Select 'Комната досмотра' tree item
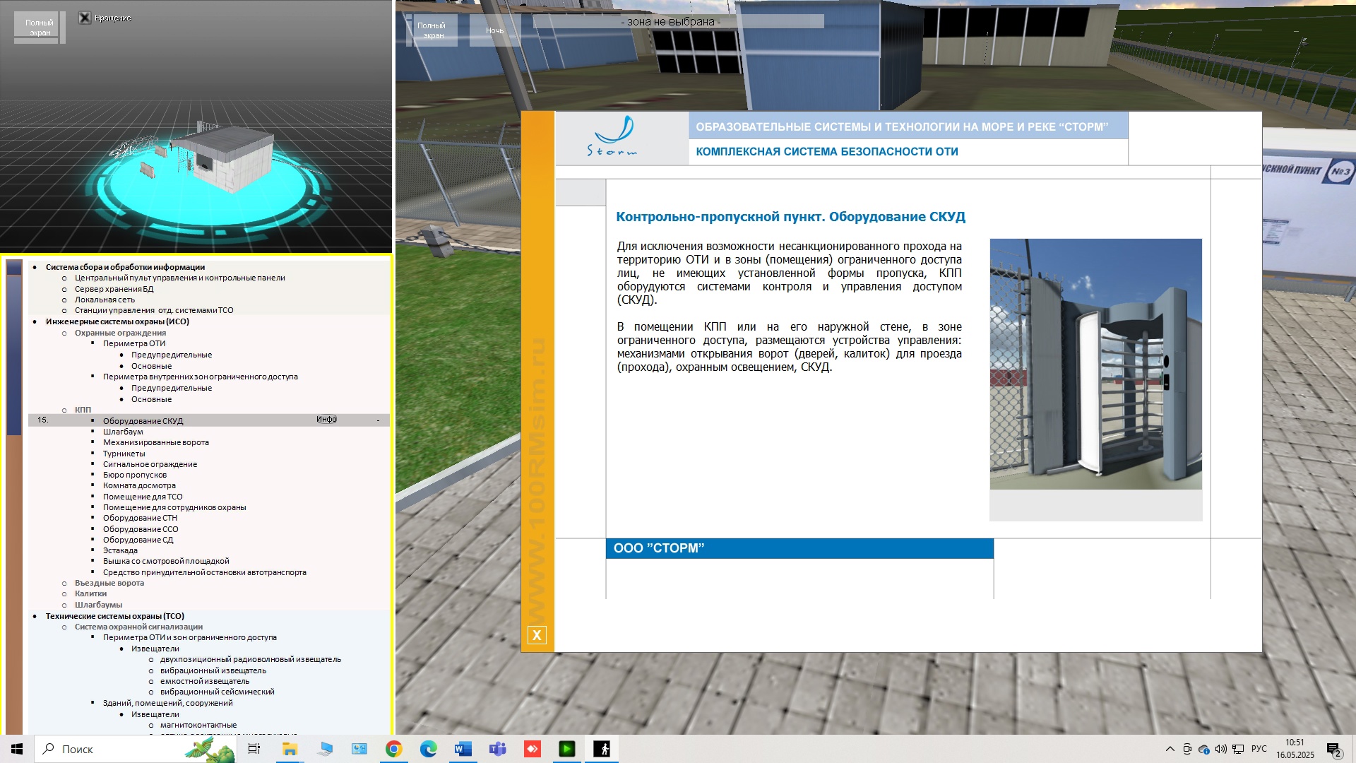Image resolution: width=1356 pixels, height=763 pixels. click(139, 485)
